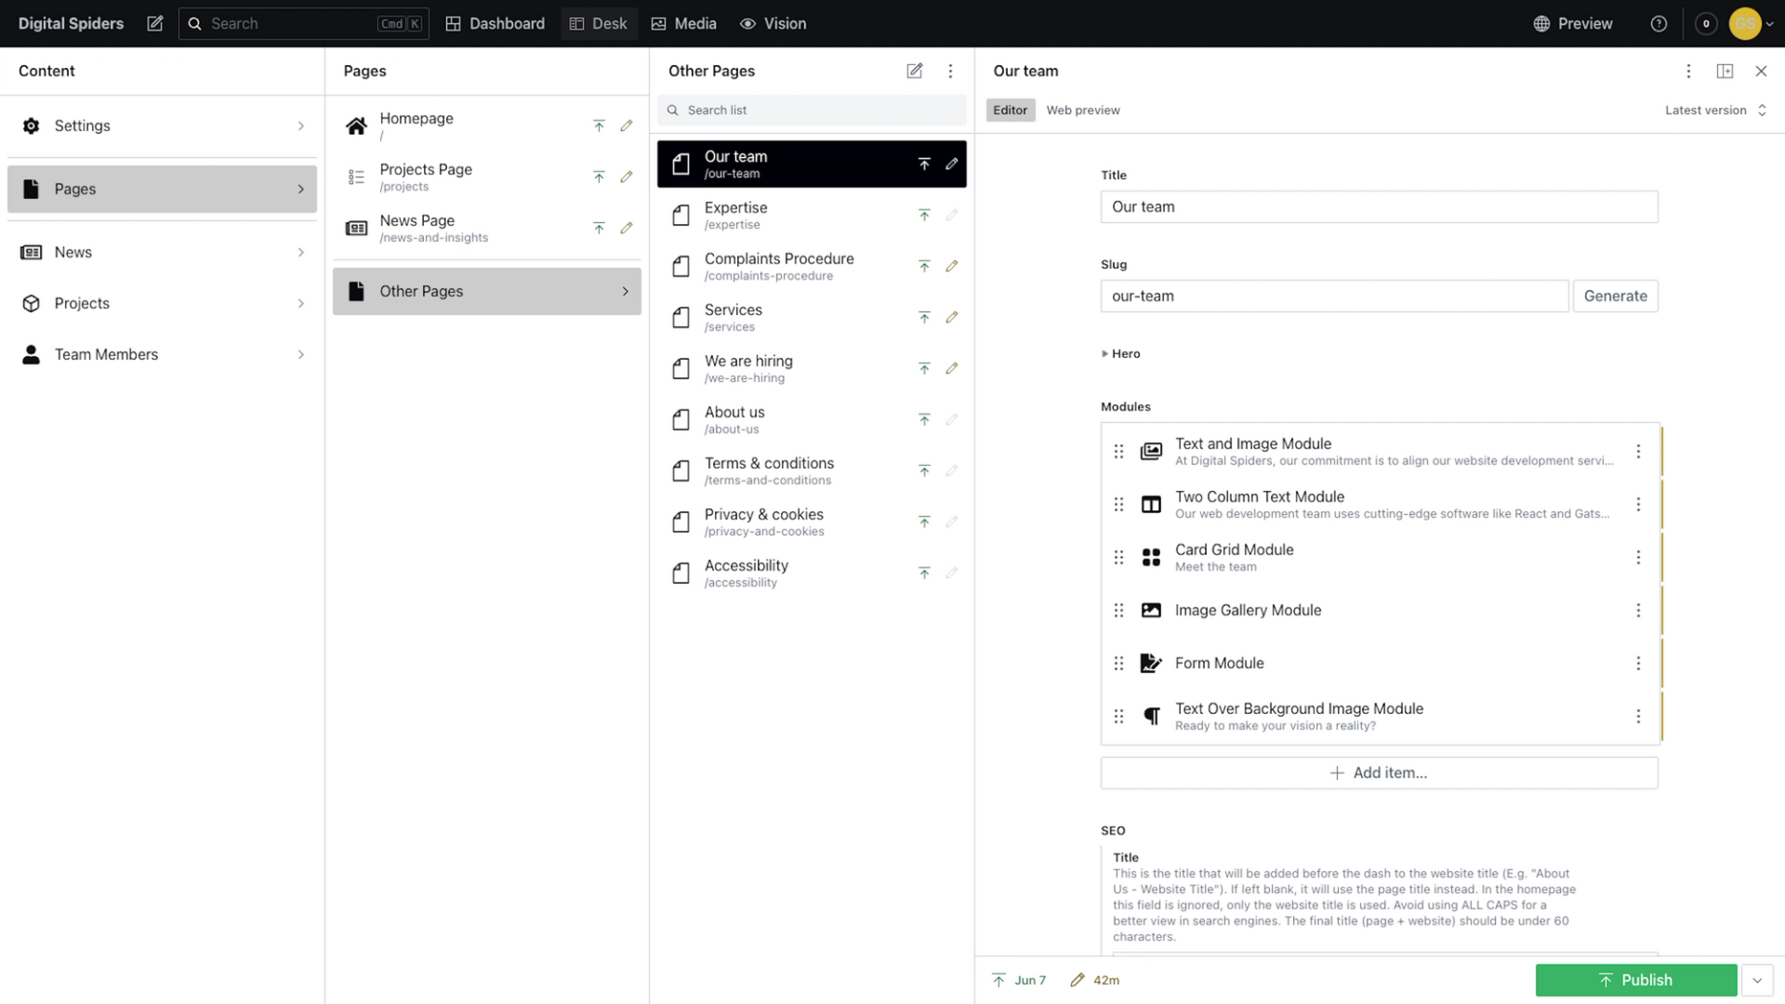Grab the drag handle of Form Module

coord(1118,664)
